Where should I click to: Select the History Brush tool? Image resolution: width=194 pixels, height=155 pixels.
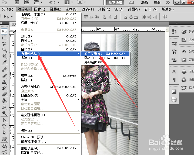tap(4, 88)
